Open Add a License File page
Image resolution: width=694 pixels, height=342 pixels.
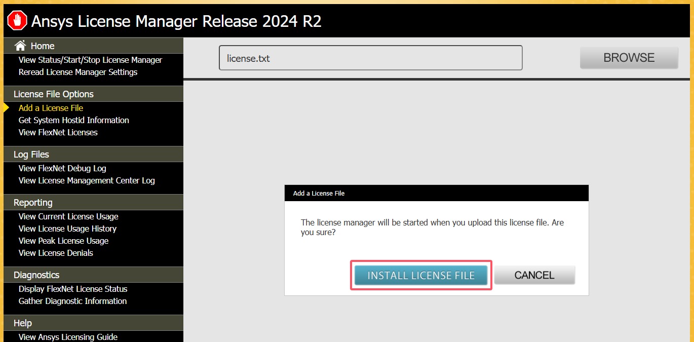tap(51, 108)
